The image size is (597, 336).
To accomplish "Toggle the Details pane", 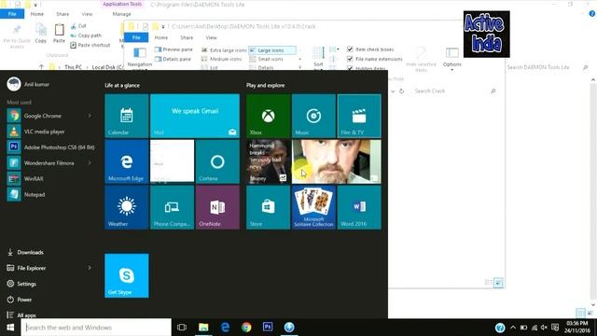I will point(173,59).
